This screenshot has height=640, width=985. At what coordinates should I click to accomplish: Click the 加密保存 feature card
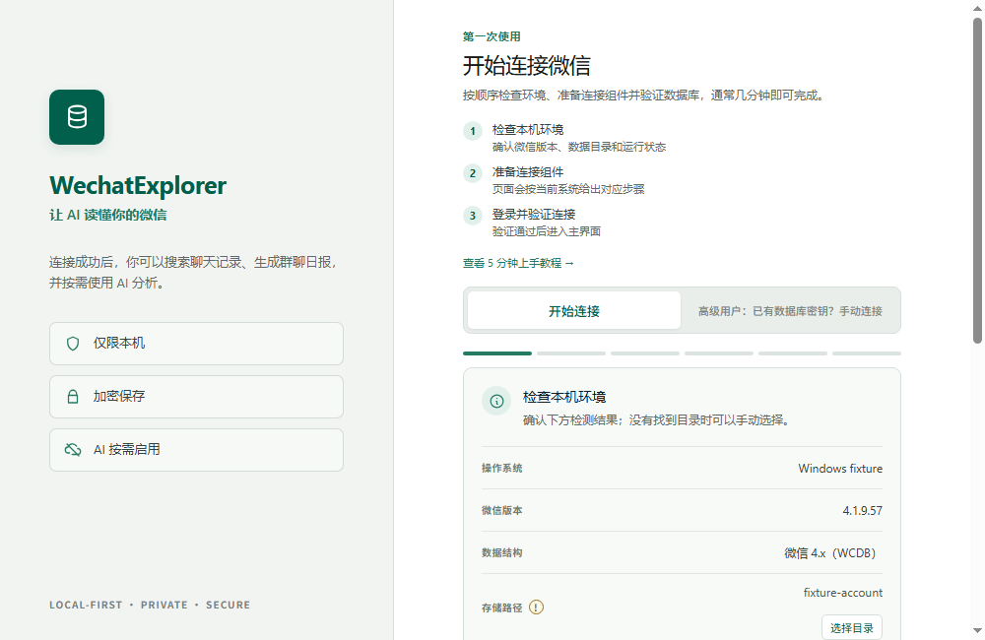[197, 397]
